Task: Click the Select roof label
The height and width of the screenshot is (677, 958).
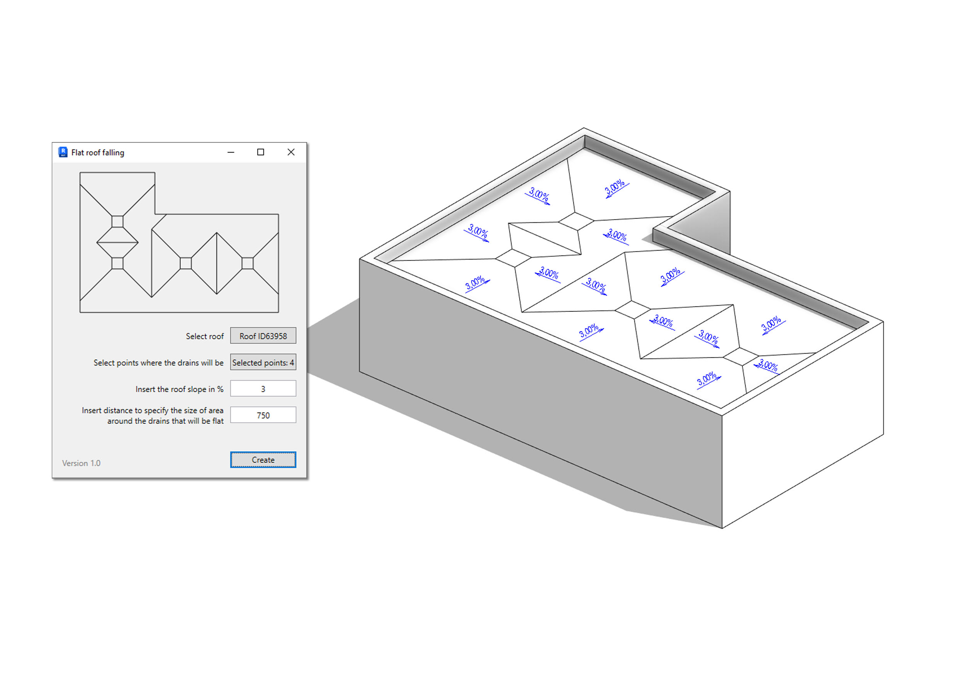Action: [x=204, y=336]
